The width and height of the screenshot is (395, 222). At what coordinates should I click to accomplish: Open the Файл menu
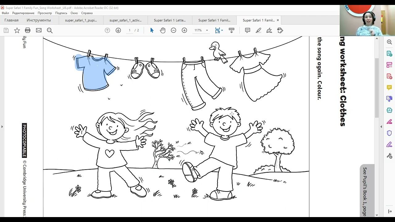5,13
